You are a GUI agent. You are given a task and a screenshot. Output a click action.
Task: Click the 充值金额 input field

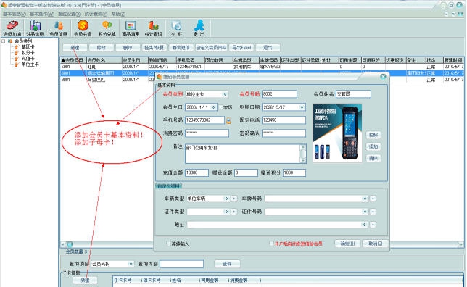point(197,172)
